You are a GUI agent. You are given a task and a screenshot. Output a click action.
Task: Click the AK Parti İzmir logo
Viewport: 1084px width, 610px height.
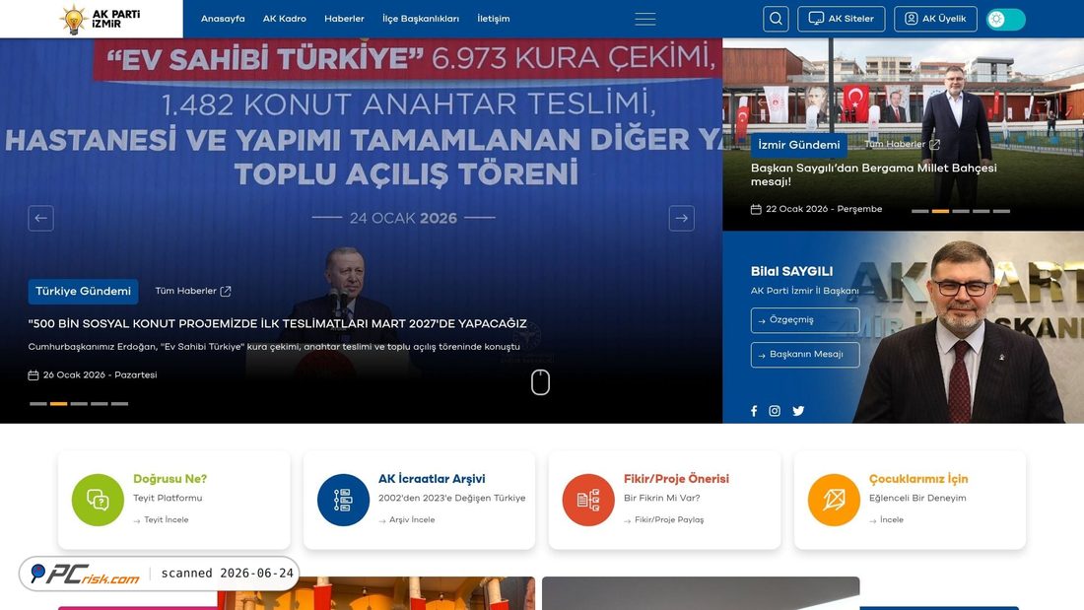coord(101,19)
